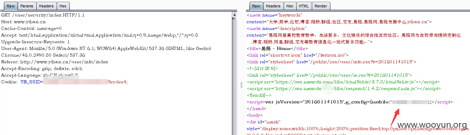The height and width of the screenshot is (135, 470).
Task: Open the response Render tab
Action: click(321, 6)
